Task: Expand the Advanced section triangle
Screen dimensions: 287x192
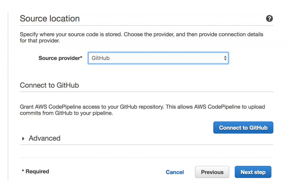Action: (23, 139)
